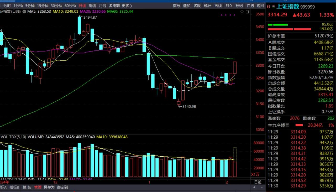This screenshot has height=192, width=336.
Task: Select the 15分钟 period
Action: 43,6
